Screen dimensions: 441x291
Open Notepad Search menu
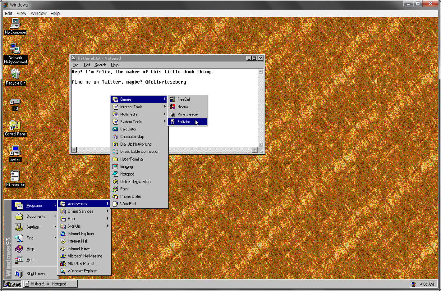click(x=100, y=65)
